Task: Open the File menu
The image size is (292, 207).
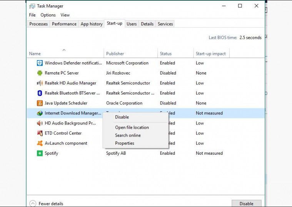Action: point(32,15)
